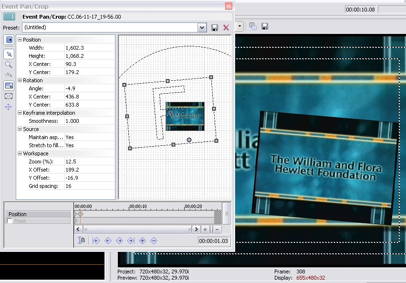The image size is (406, 283).
Task: Click the 00:00:10 ruler mark
Action: (x=138, y=206)
